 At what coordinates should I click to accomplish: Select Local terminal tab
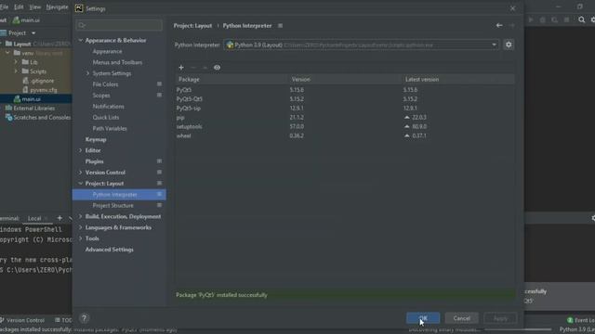34,219
